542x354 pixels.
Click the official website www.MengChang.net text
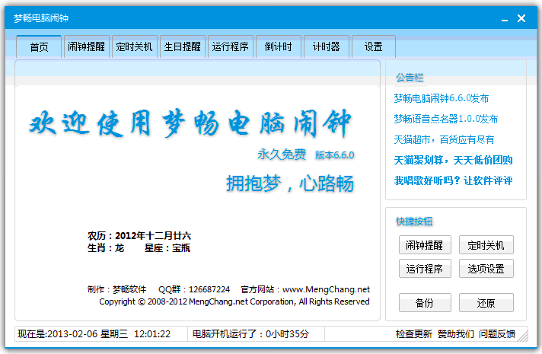326,289
